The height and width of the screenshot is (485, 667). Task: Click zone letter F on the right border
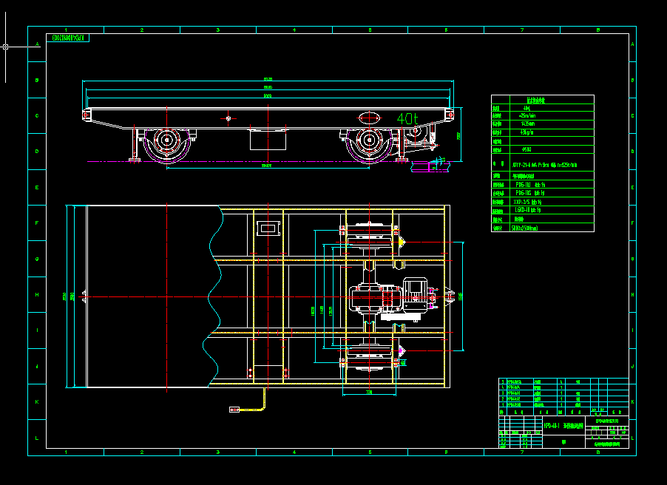[632, 223]
